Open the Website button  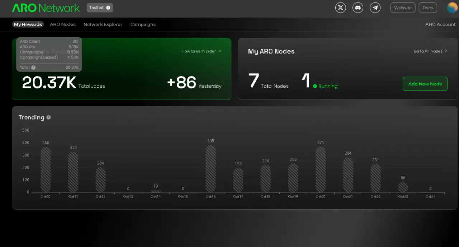(403, 8)
